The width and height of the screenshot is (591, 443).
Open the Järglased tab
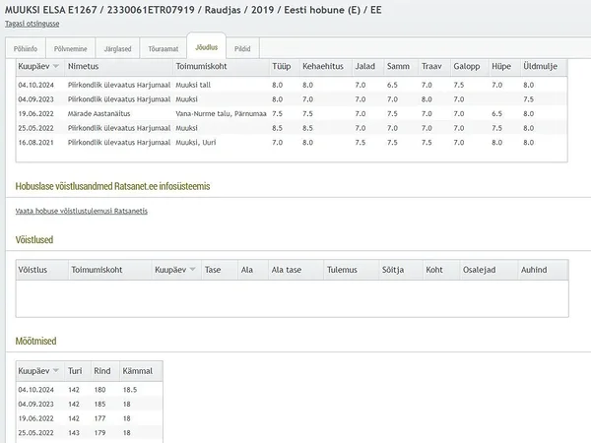117,47
